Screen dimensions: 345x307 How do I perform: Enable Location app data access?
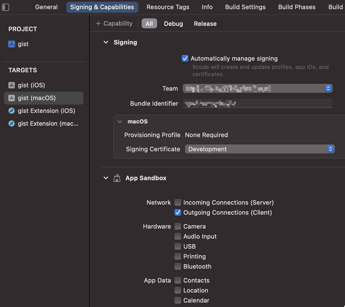(x=178, y=290)
